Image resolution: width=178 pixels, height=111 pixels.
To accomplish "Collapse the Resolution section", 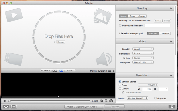I will tap(171, 75).
